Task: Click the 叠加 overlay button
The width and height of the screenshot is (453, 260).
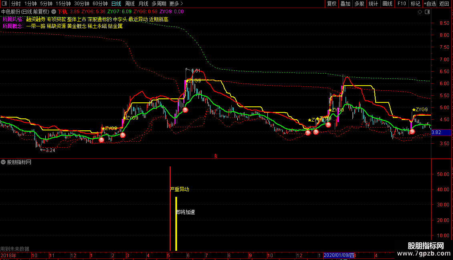Action: click(x=345, y=4)
